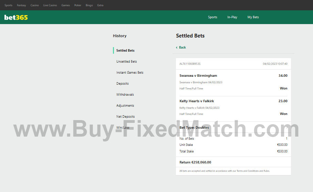Open the Games top bar link

[x=65, y=5]
